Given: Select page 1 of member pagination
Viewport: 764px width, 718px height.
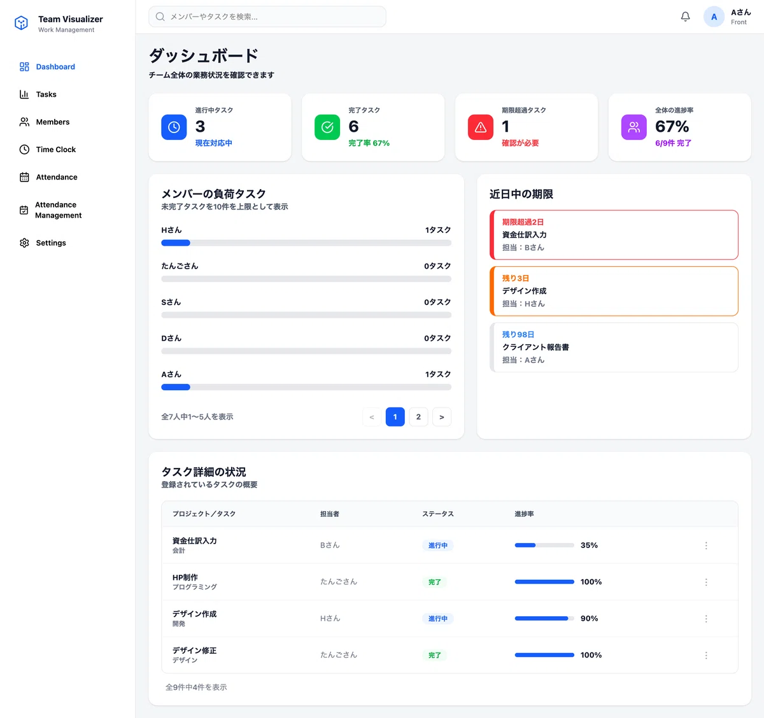Looking at the screenshot, I should coord(395,417).
